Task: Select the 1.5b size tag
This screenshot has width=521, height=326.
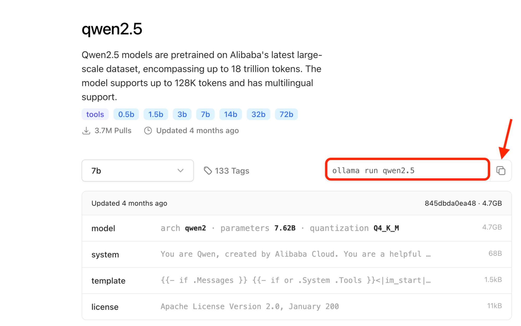Action: [156, 114]
